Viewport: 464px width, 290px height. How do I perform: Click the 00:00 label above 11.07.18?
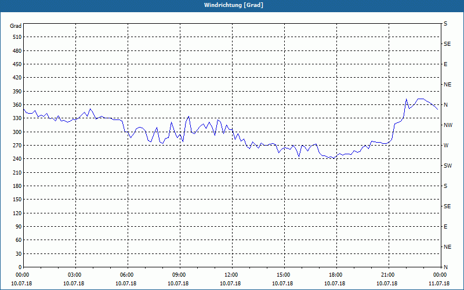tap(440, 275)
